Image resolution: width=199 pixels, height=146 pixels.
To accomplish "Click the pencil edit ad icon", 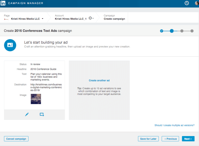I will 27,114.
